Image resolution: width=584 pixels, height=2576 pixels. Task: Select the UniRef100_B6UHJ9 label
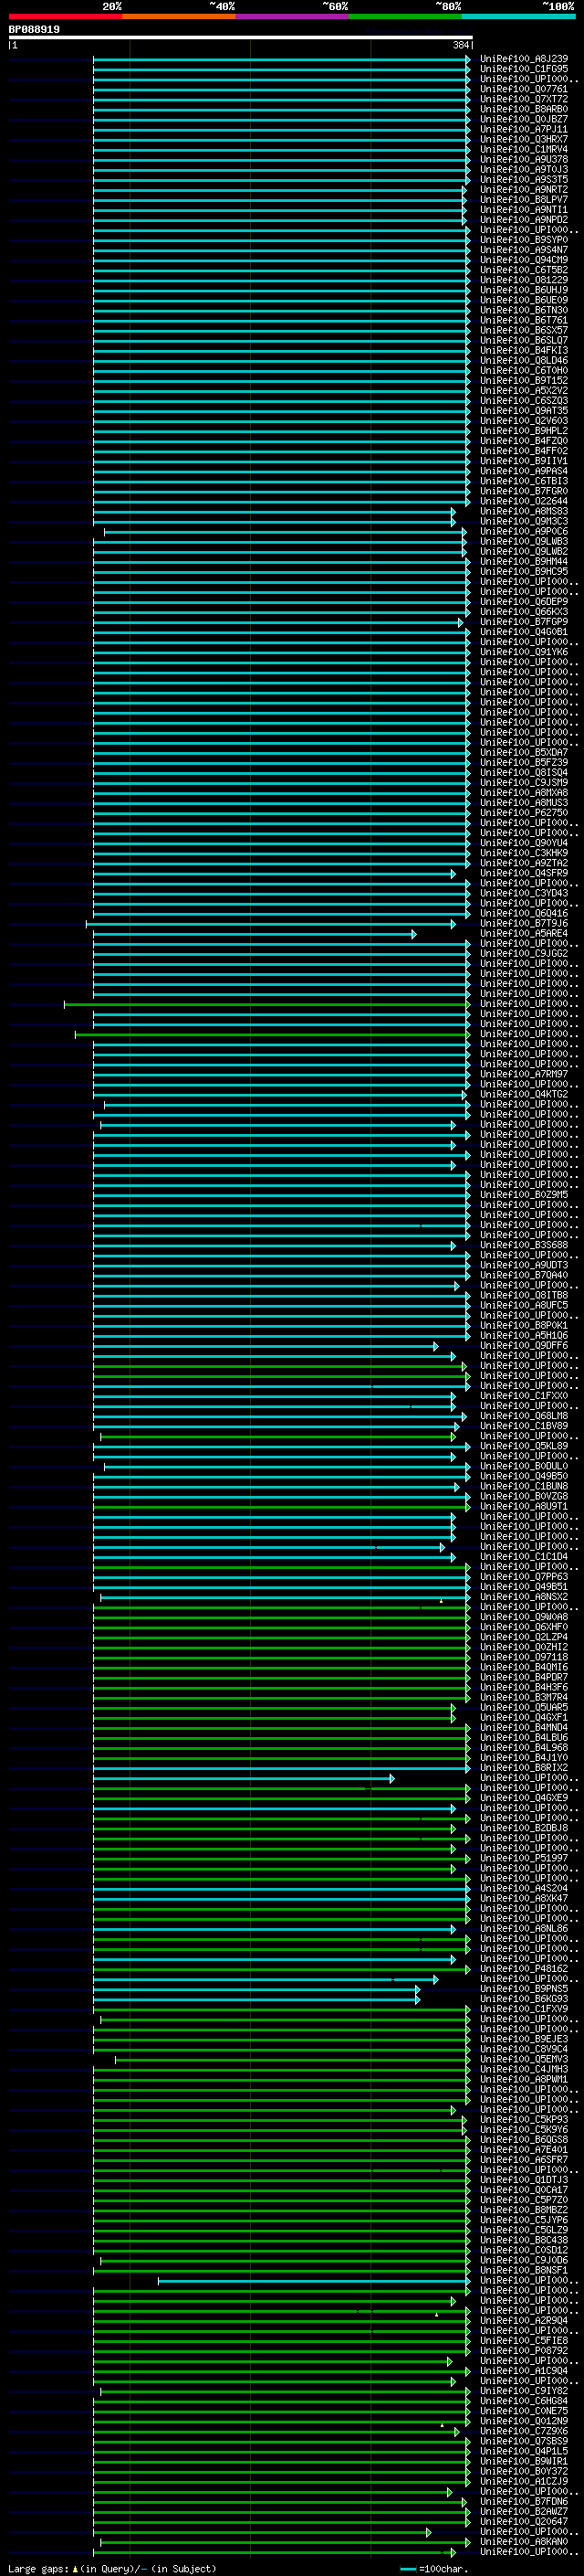(x=524, y=290)
